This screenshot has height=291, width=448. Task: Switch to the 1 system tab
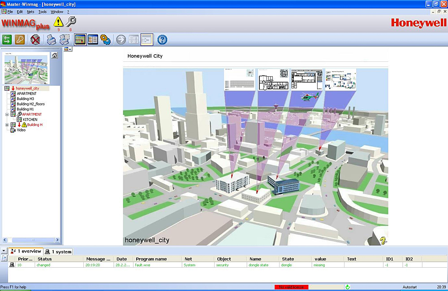pos(59,252)
